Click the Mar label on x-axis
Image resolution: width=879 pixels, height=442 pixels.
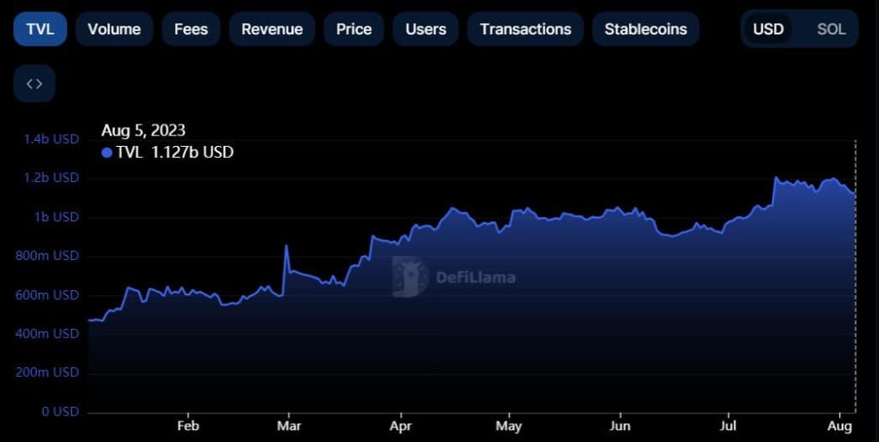[x=289, y=426]
